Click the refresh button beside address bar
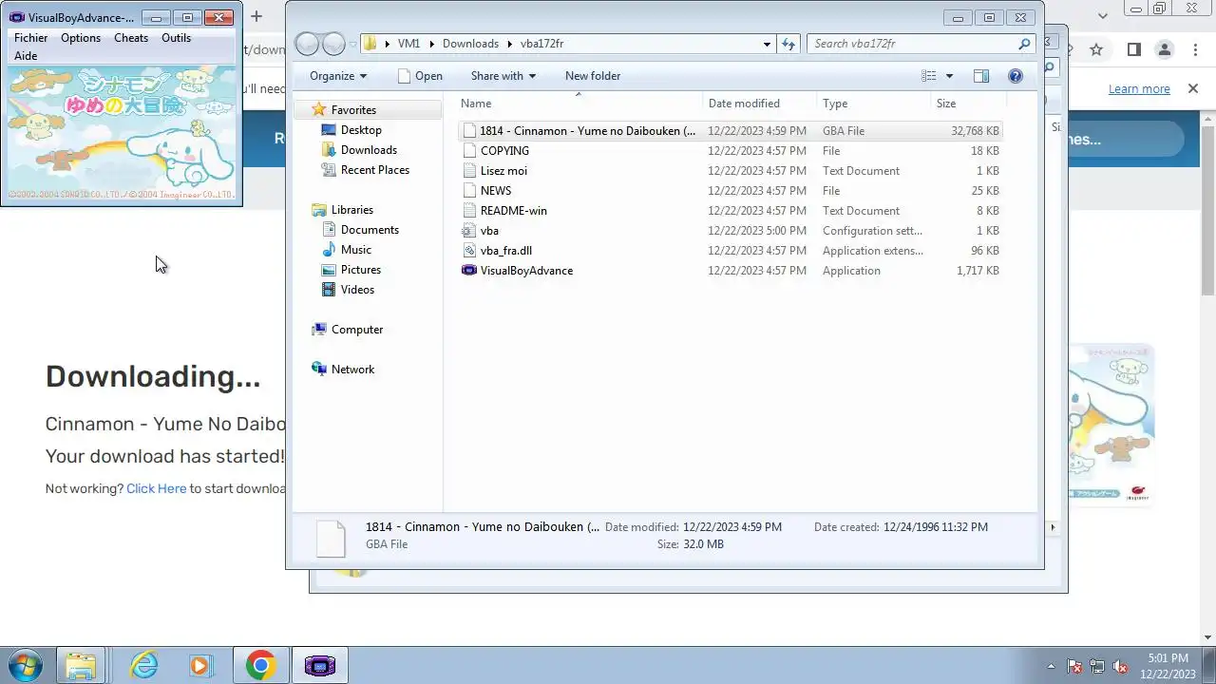This screenshot has height=684, width=1216. 788,44
